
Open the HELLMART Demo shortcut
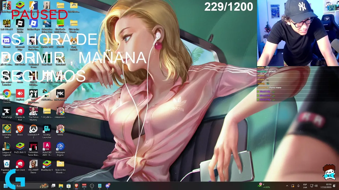33,167
